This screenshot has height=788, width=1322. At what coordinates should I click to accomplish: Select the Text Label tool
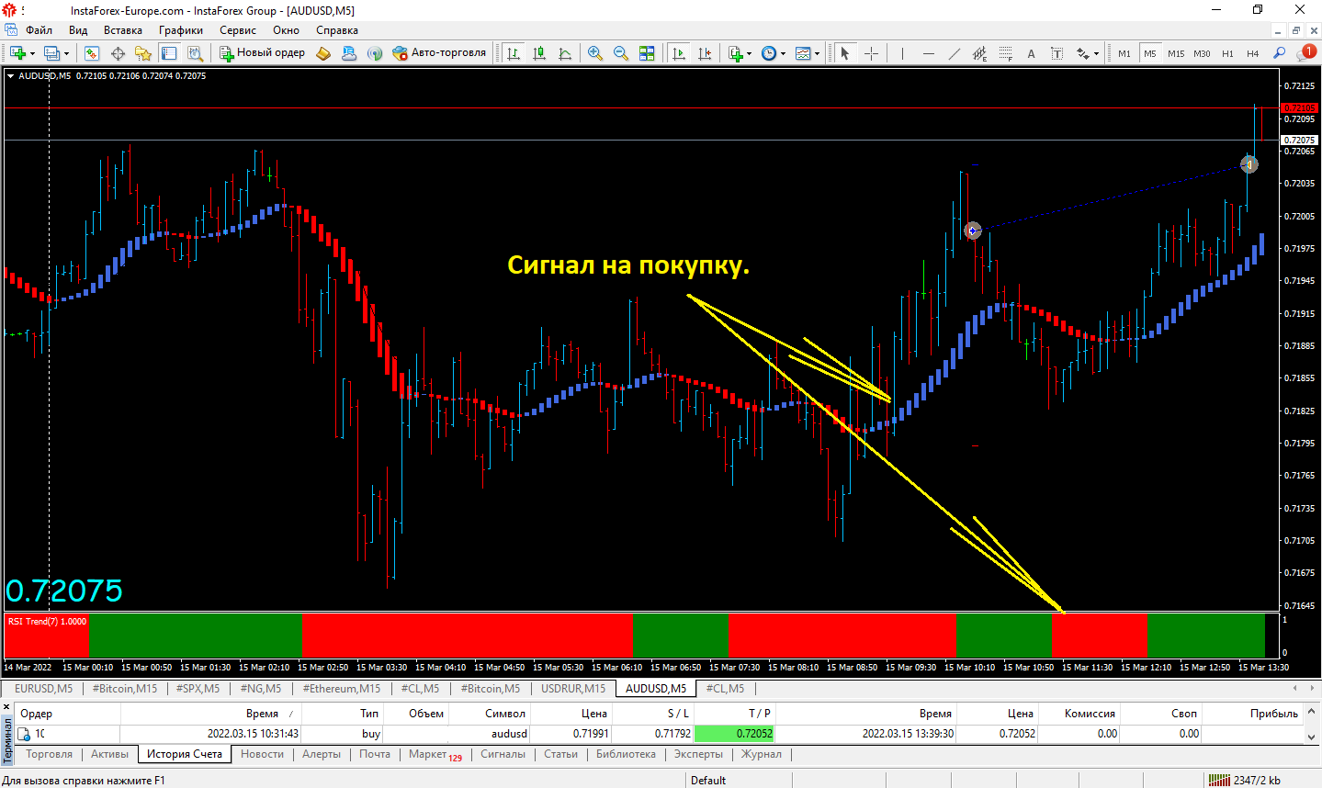[1056, 53]
